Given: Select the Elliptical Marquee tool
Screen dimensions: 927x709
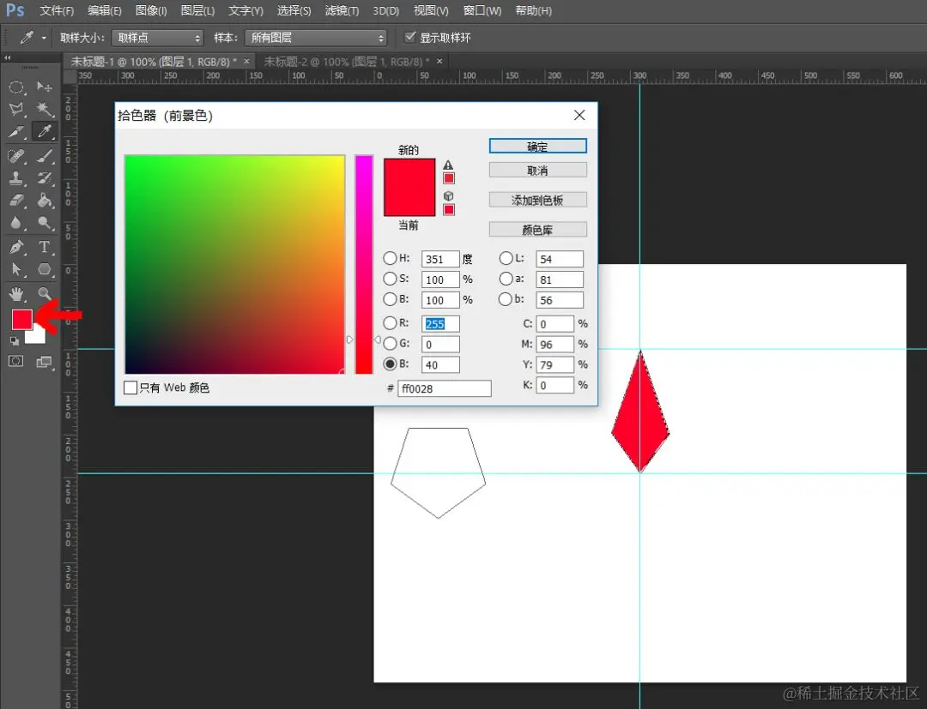Looking at the screenshot, I should coord(16,87).
